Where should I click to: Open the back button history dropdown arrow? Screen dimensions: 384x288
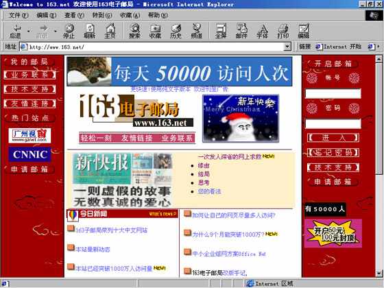pyautogui.click(x=29, y=32)
